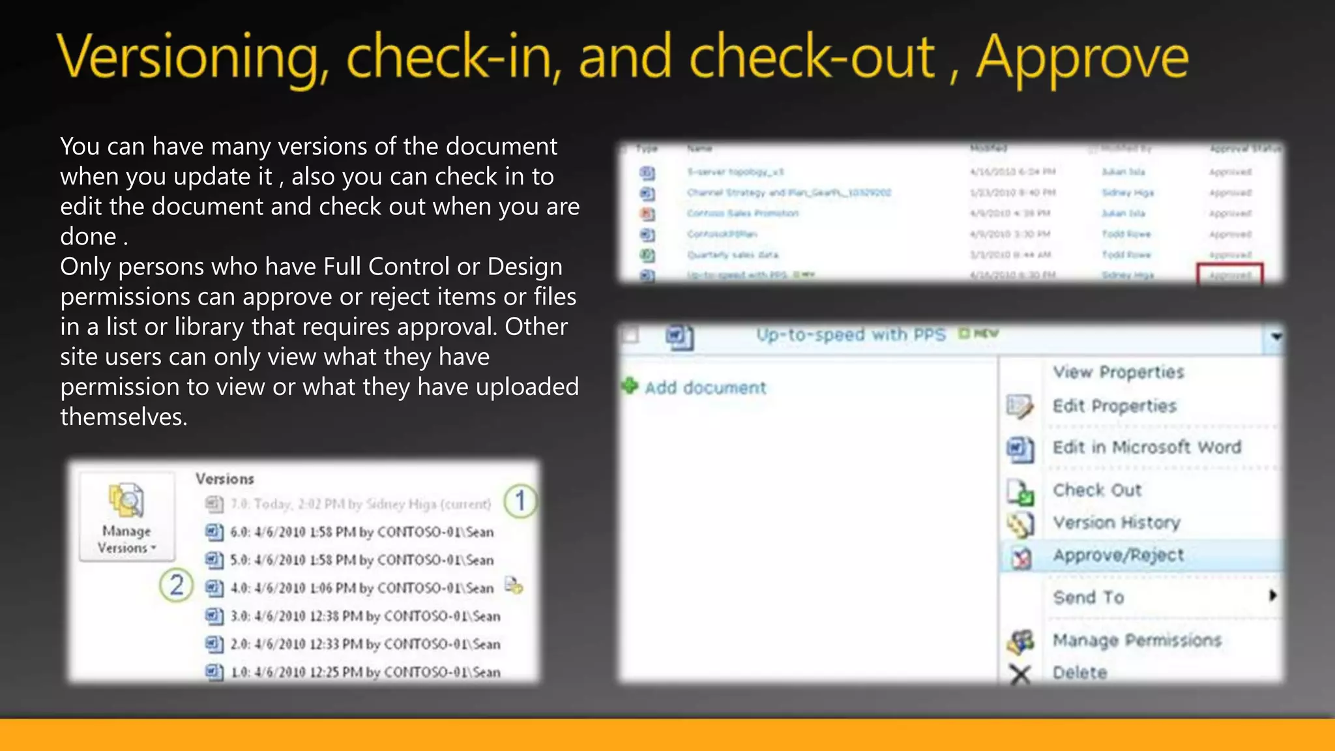Click Approved status in Quarterly sales data row
Image resolution: width=1335 pixels, height=751 pixels.
coord(1230,255)
